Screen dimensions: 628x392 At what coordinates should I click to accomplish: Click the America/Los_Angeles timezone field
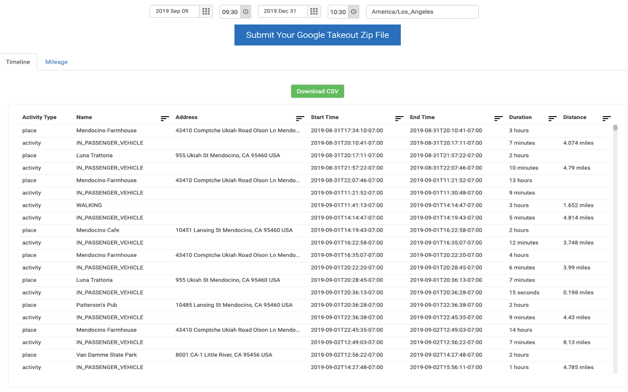click(x=422, y=11)
